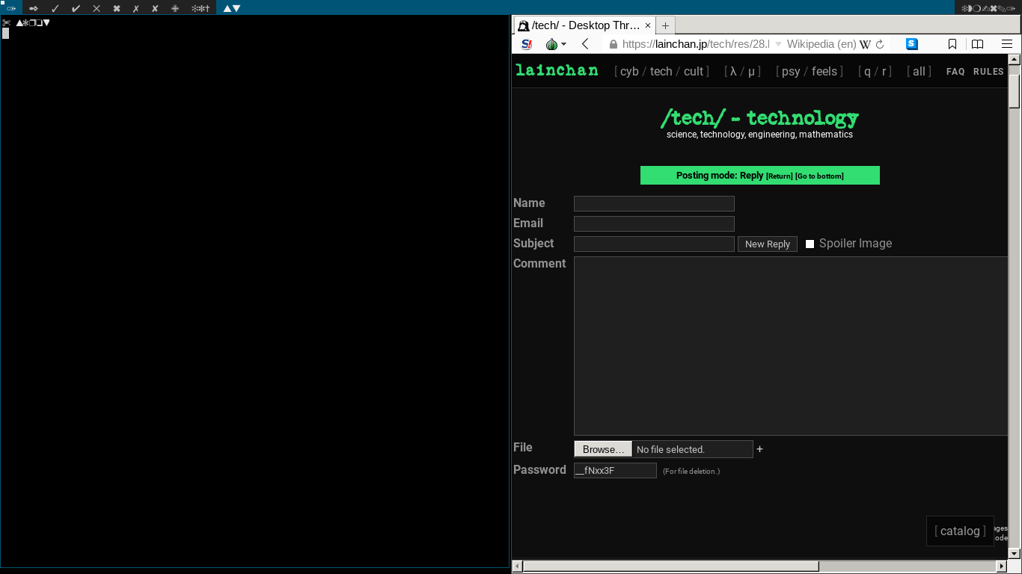The width and height of the screenshot is (1022, 574).
Task: Click the blue S extension icon
Action: point(911,44)
